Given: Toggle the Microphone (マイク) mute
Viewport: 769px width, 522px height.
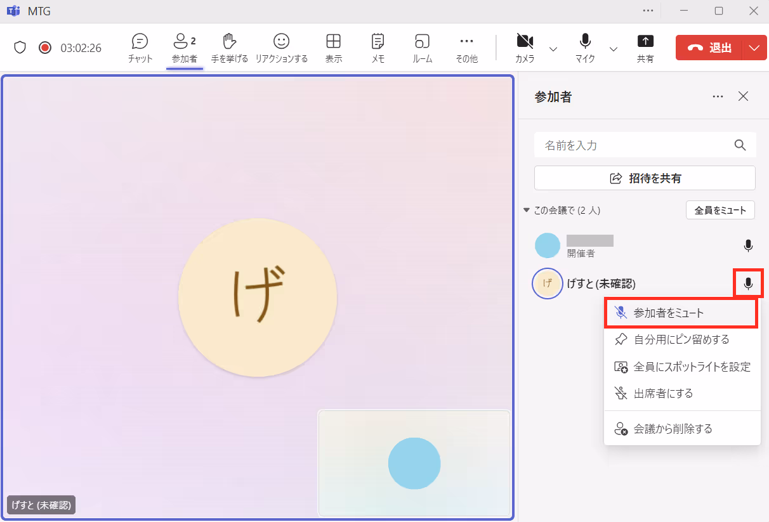Looking at the screenshot, I should pyautogui.click(x=585, y=48).
